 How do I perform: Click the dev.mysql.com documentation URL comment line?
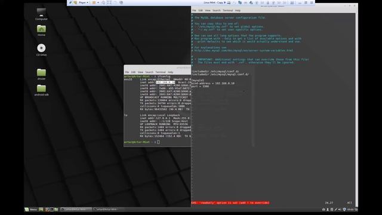242,50
